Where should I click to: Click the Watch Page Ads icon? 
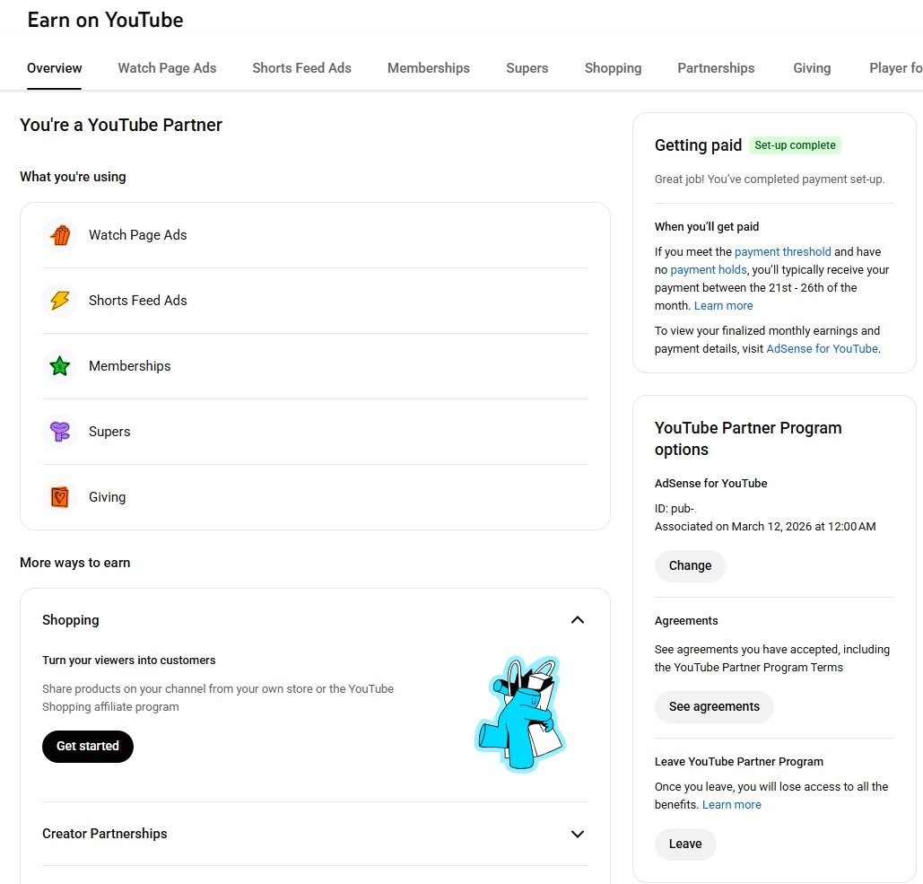[60, 235]
